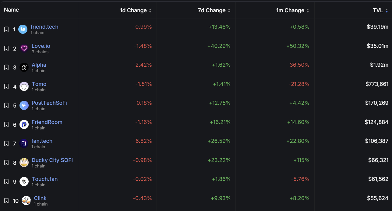Open the PostTechSoFi protocol link

[49, 103]
